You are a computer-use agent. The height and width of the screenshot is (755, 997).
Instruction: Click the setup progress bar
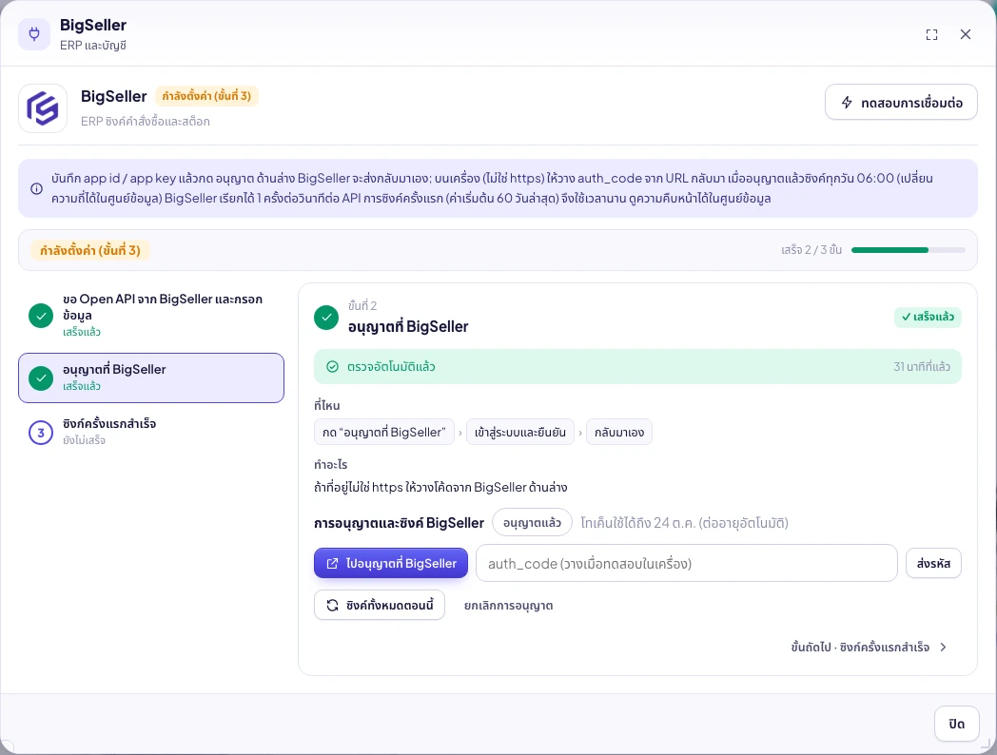pyautogui.click(x=908, y=250)
